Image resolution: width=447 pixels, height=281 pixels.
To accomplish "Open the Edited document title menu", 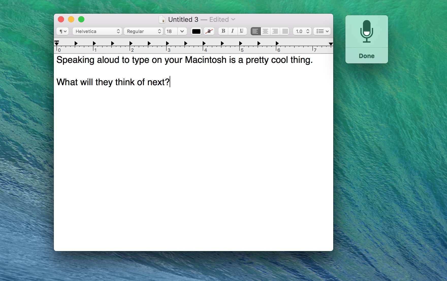I will pos(222,20).
